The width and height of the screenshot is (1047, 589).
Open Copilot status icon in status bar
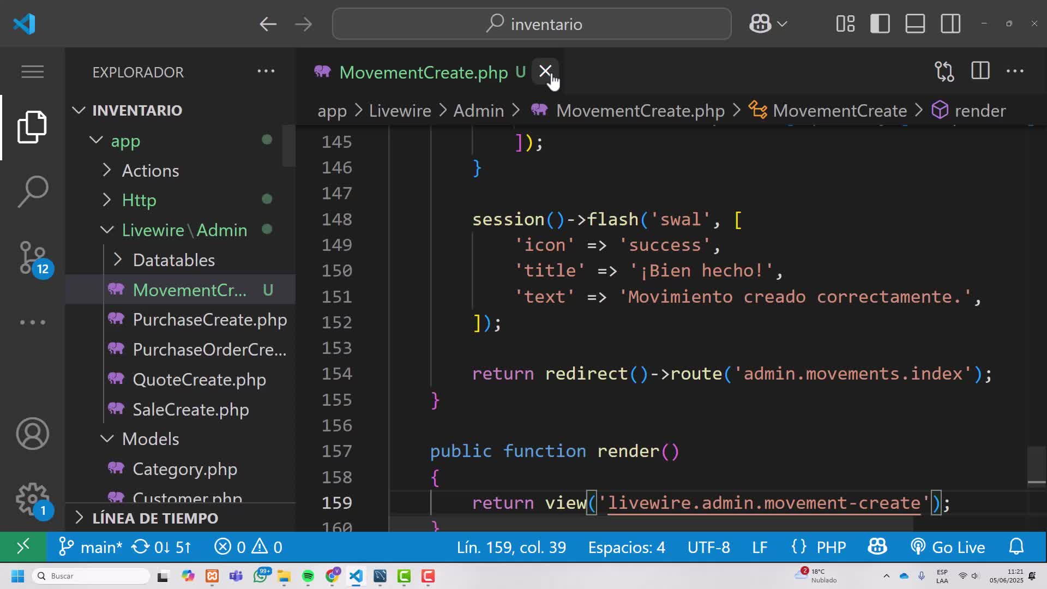(877, 547)
